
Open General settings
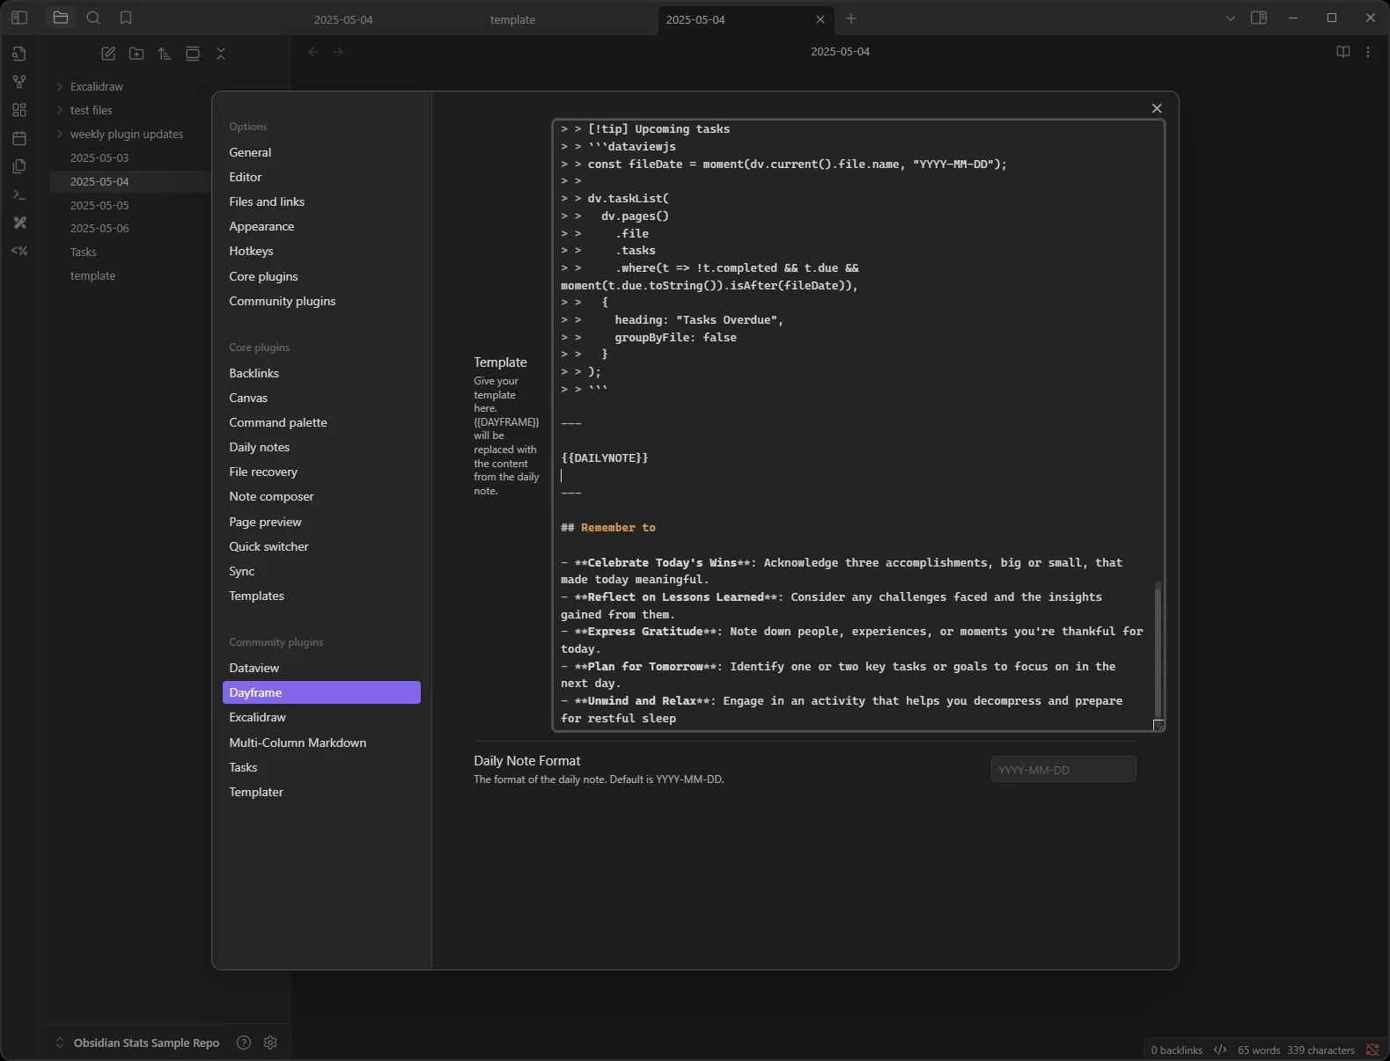(321, 152)
